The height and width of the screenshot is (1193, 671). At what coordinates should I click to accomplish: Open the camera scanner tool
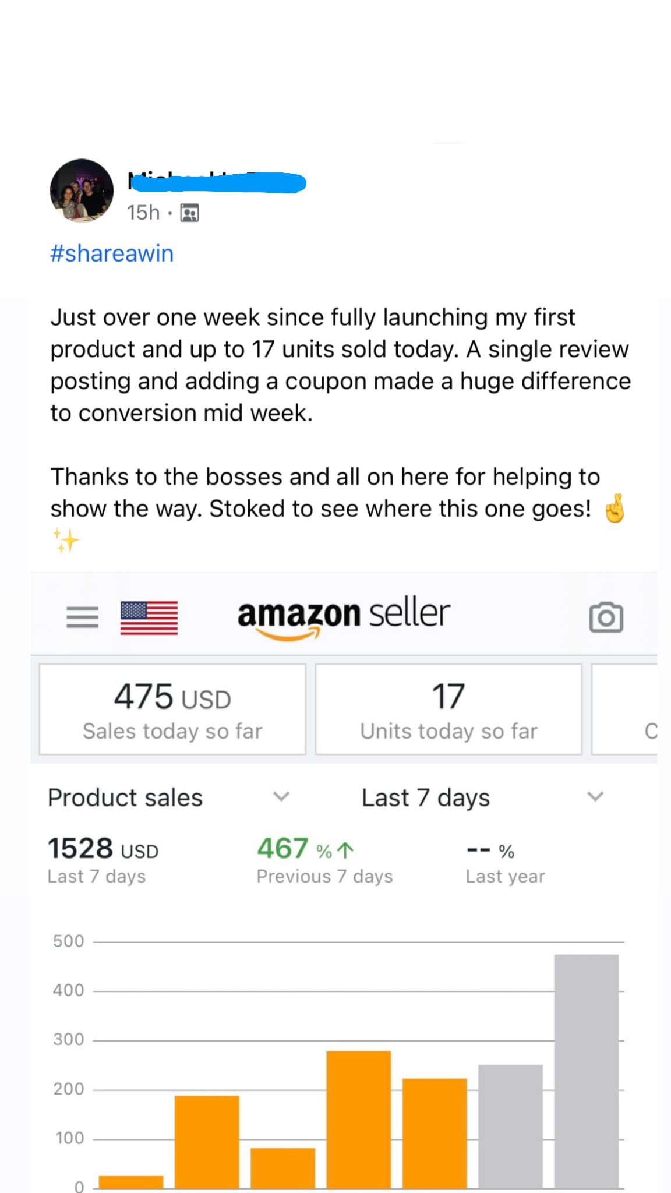tap(606, 617)
